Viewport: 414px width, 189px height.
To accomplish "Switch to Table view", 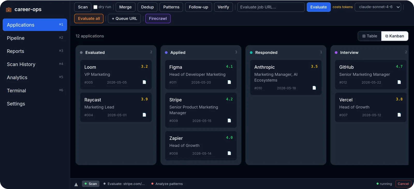I will point(370,36).
